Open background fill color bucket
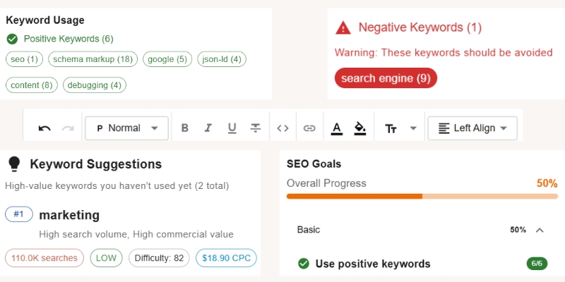The height and width of the screenshot is (282, 565). click(360, 128)
